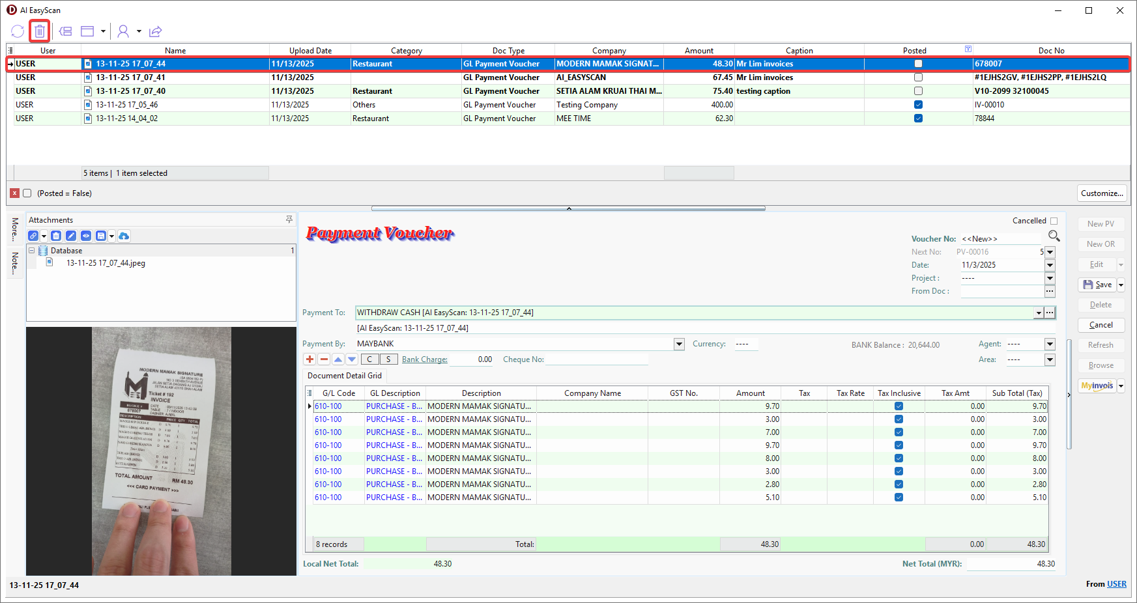This screenshot has height=603, width=1137.
Task: Click the Cheque No input field
Action: (x=596, y=359)
